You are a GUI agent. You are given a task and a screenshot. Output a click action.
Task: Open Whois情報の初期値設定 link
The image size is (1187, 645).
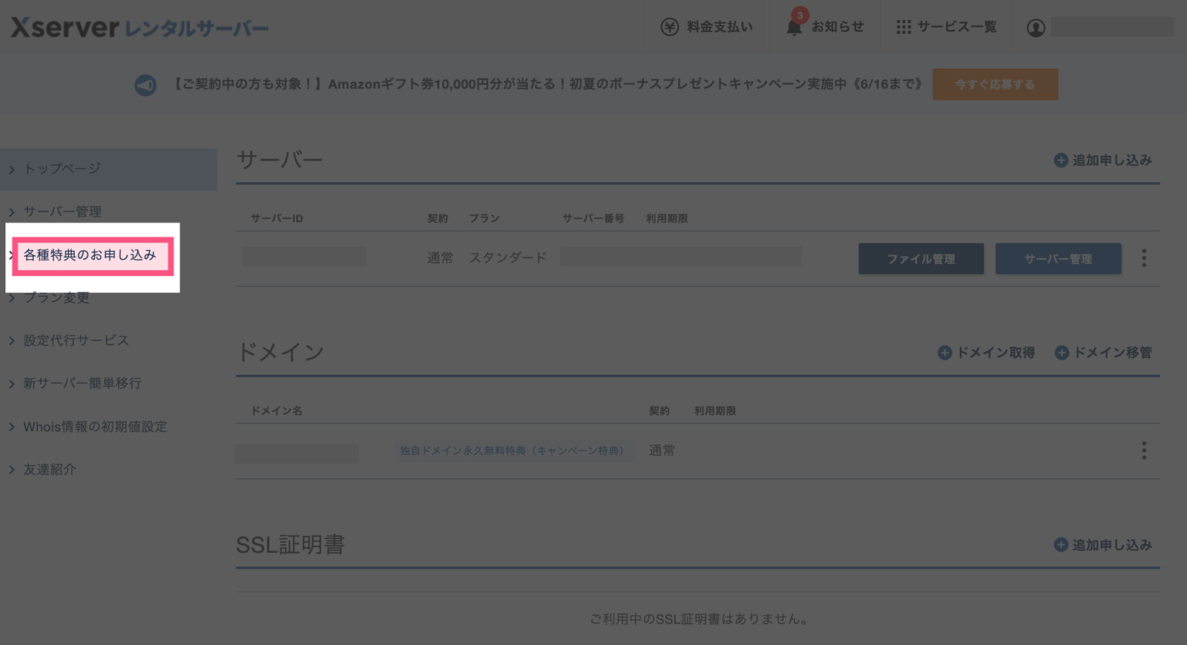coord(95,427)
